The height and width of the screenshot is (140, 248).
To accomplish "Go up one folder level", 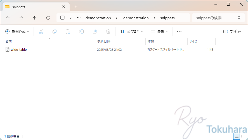I will pos(35,18).
